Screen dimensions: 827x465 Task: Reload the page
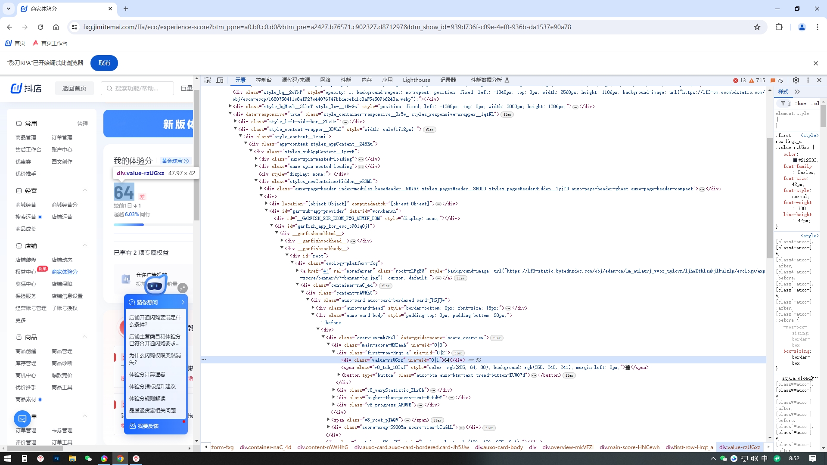(x=40, y=27)
